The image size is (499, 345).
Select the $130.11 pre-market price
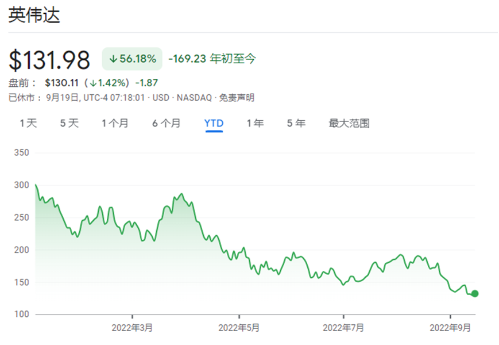[x=61, y=83]
